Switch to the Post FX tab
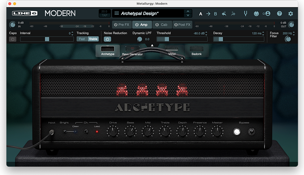Image resolution: width=304 pixels, height=175 pixels. coord(181,25)
